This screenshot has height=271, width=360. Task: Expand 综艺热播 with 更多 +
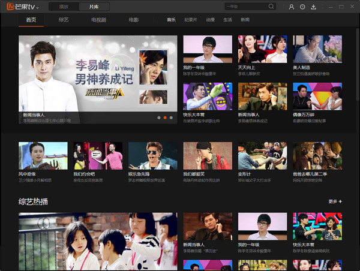click(335, 201)
